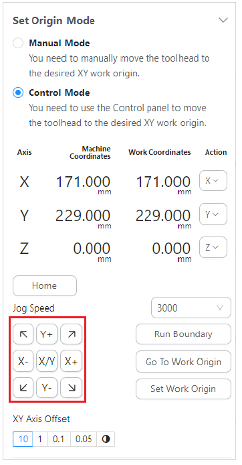Jog toolhead diagonally up-right arrow
This screenshot has width=242, height=465.
pyautogui.click(x=71, y=334)
